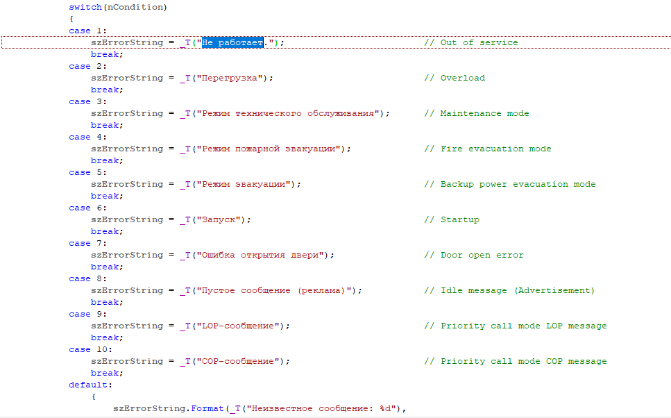Click the switch keyword at top

click(85, 8)
